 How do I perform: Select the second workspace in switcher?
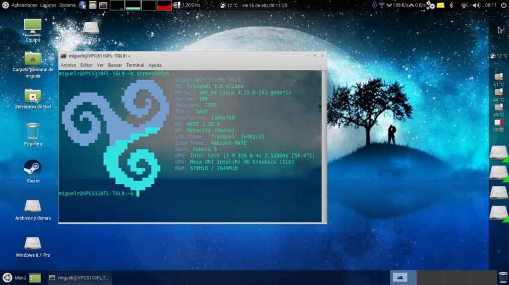(x=429, y=278)
